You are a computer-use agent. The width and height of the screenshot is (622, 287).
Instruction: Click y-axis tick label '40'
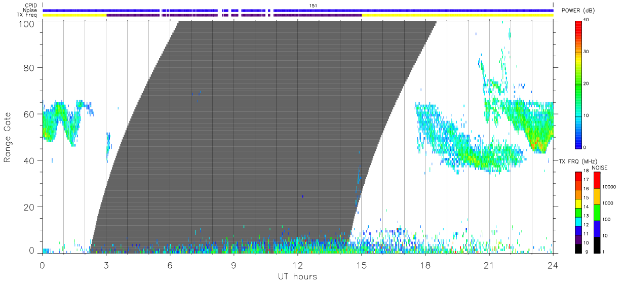tap(30, 160)
